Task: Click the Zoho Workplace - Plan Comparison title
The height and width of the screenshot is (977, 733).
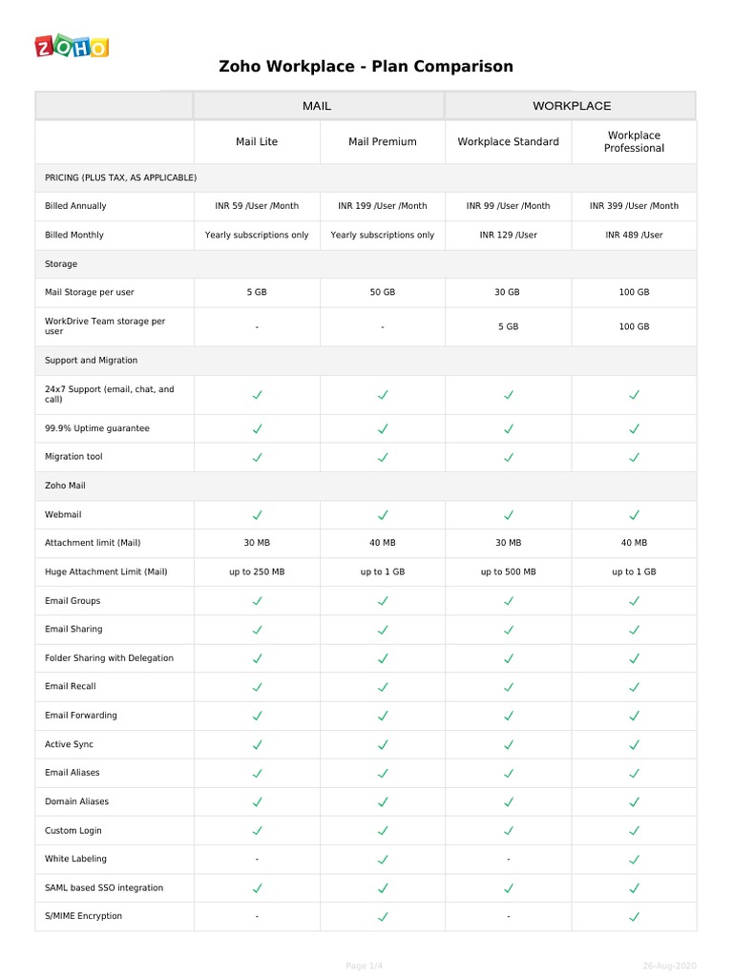Action: tap(366, 67)
